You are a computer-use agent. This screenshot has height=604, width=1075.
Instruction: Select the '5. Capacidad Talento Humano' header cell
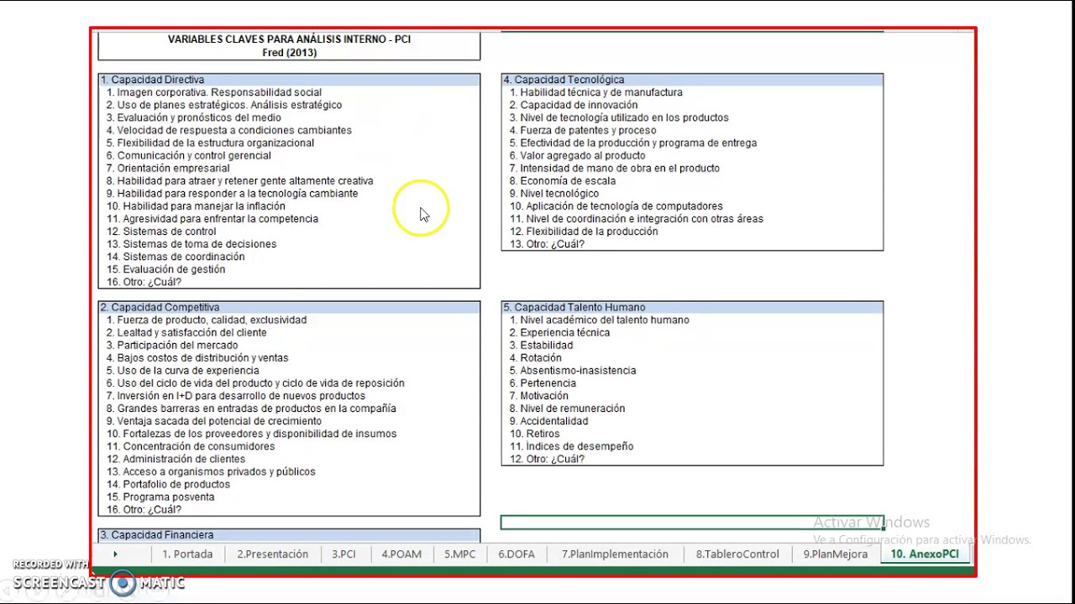point(692,307)
